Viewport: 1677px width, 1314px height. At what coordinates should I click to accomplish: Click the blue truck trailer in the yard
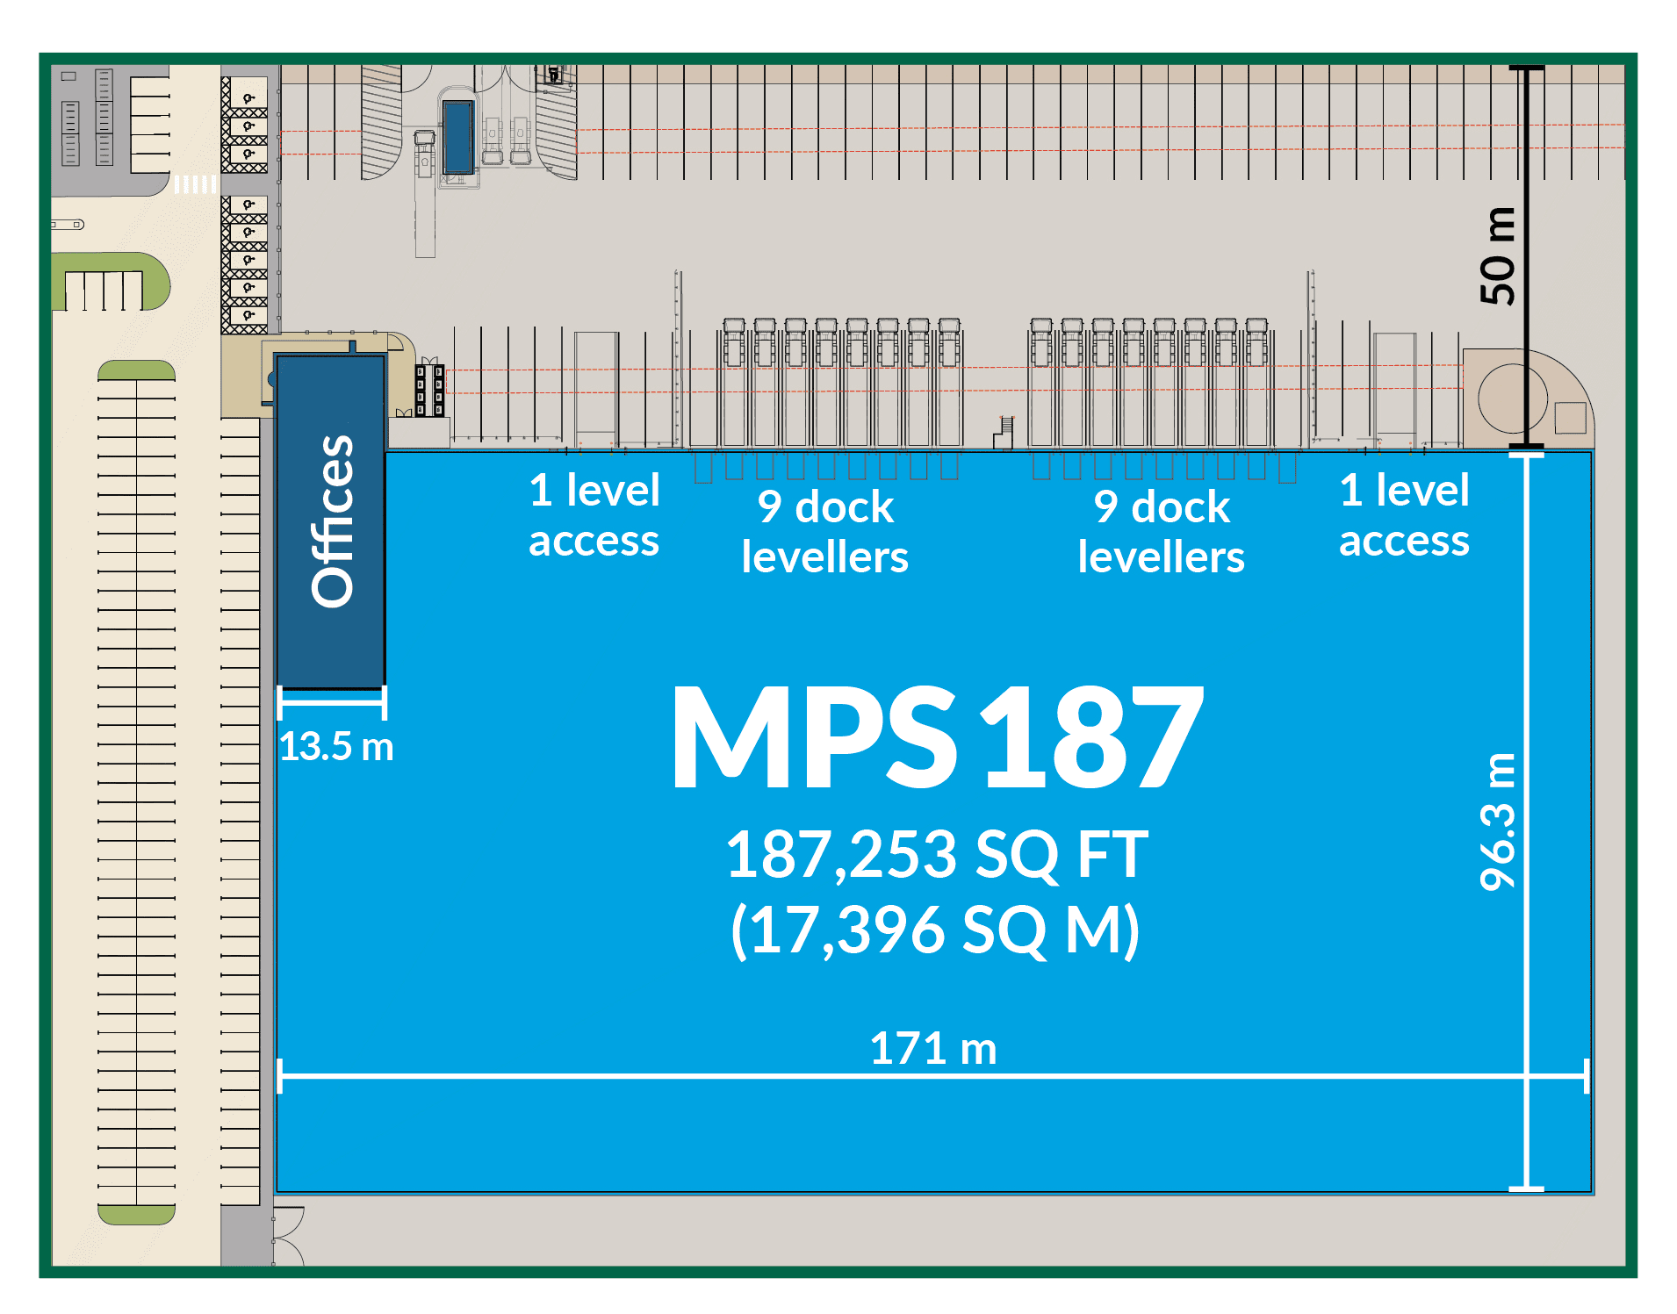pyautogui.click(x=457, y=136)
